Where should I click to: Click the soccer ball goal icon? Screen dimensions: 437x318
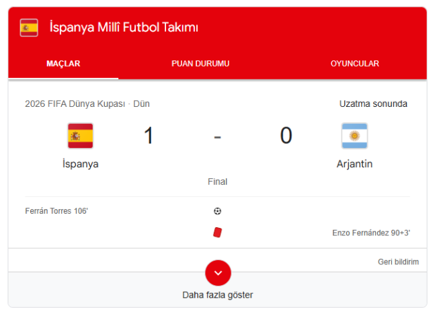coord(218,211)
